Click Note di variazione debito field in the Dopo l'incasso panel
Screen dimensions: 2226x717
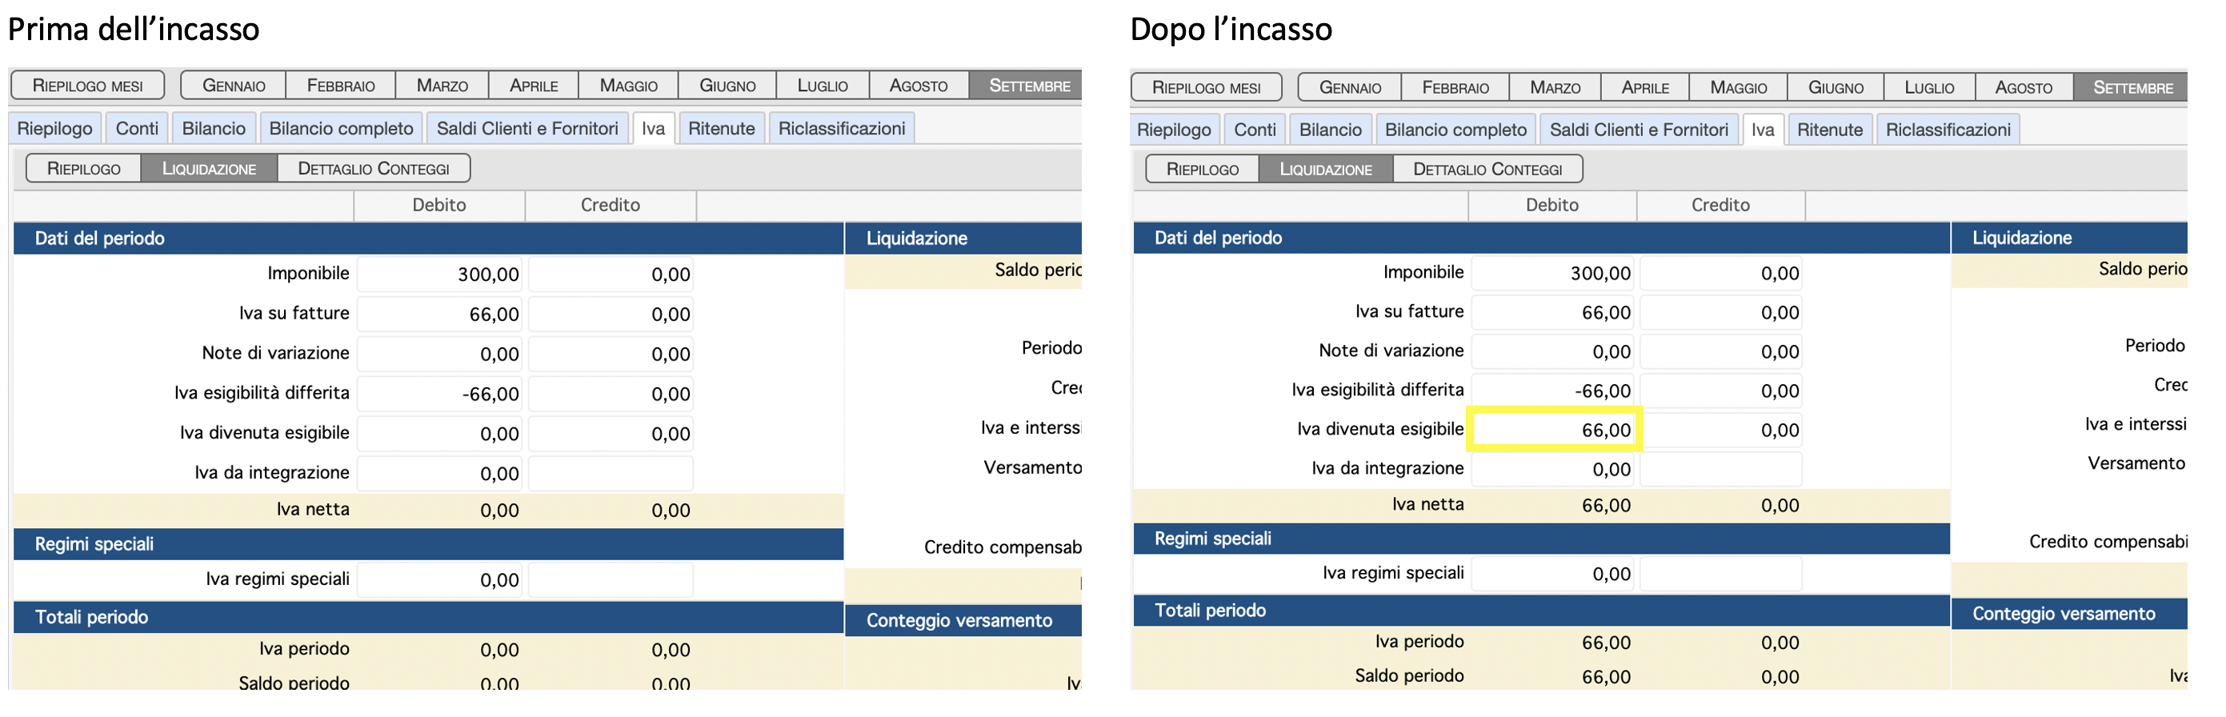pos(1553,351)
